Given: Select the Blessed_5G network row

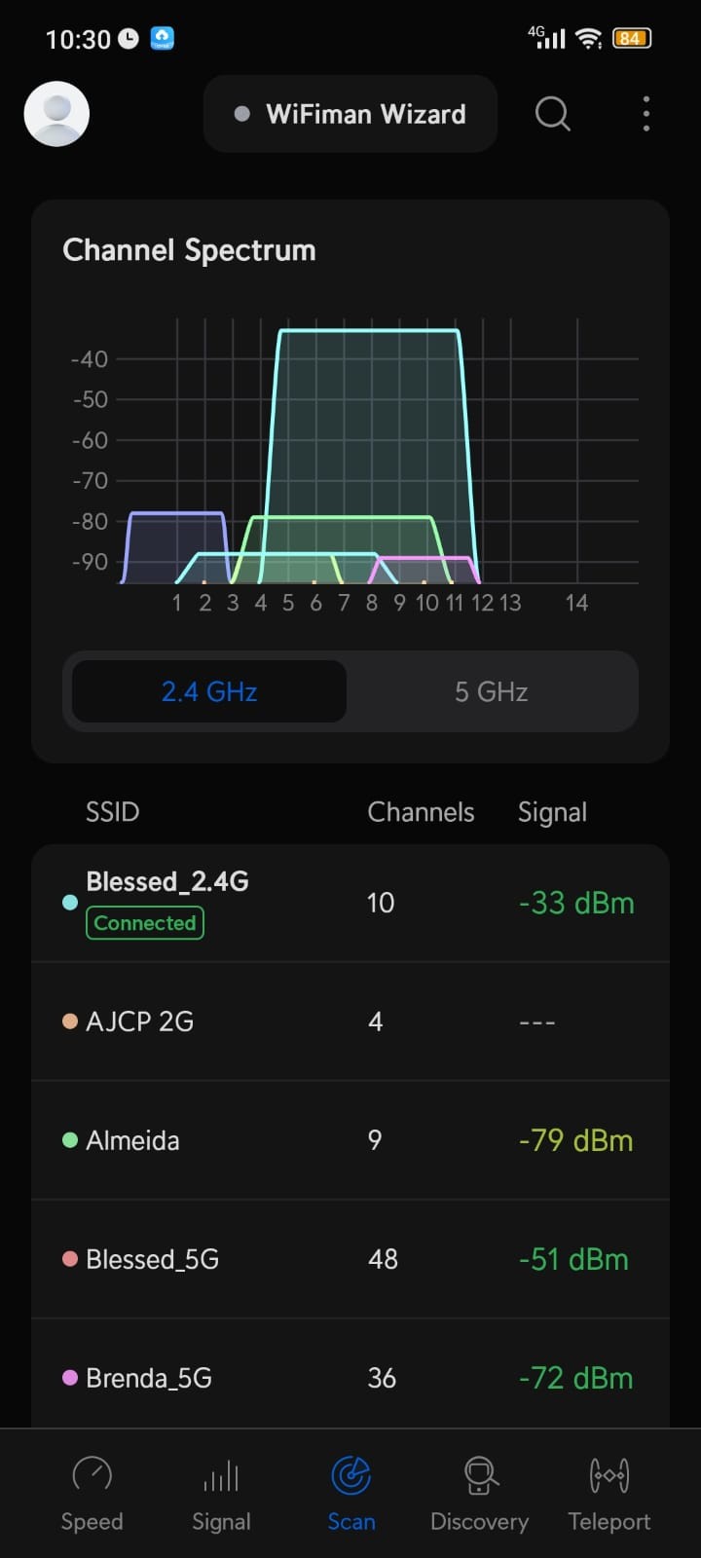Looking at the screenshot, I should tap(350, 1259).
